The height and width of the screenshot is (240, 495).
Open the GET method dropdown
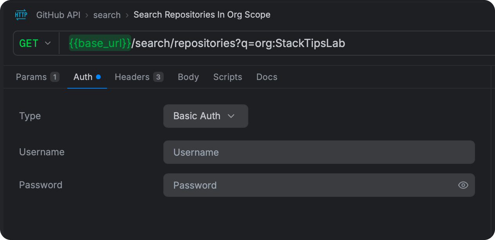click(x=36, y=43)
